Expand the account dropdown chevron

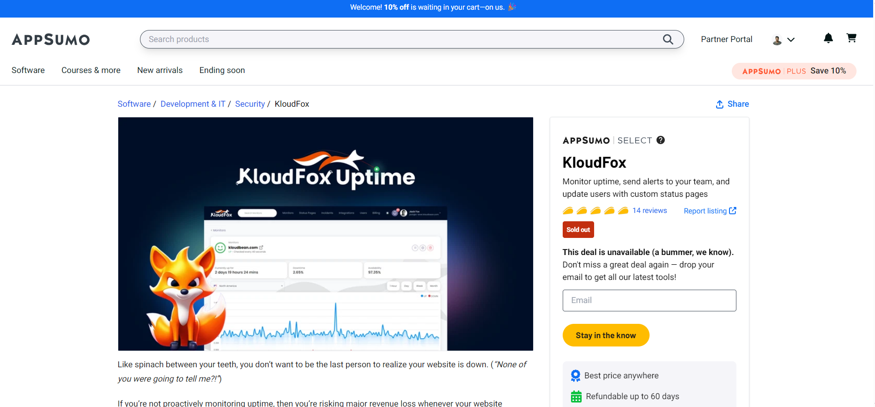click(x=791, y=40)
